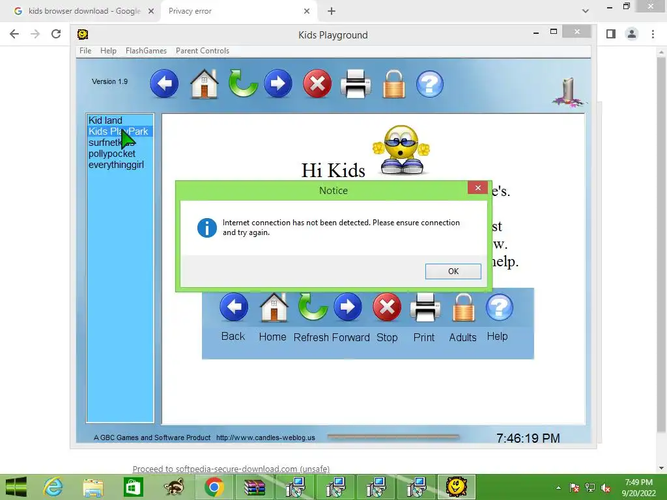Click the question mark Help icon in the top toolbar
The height and width of the screenshot is (500, 667).
click(430, 84)
